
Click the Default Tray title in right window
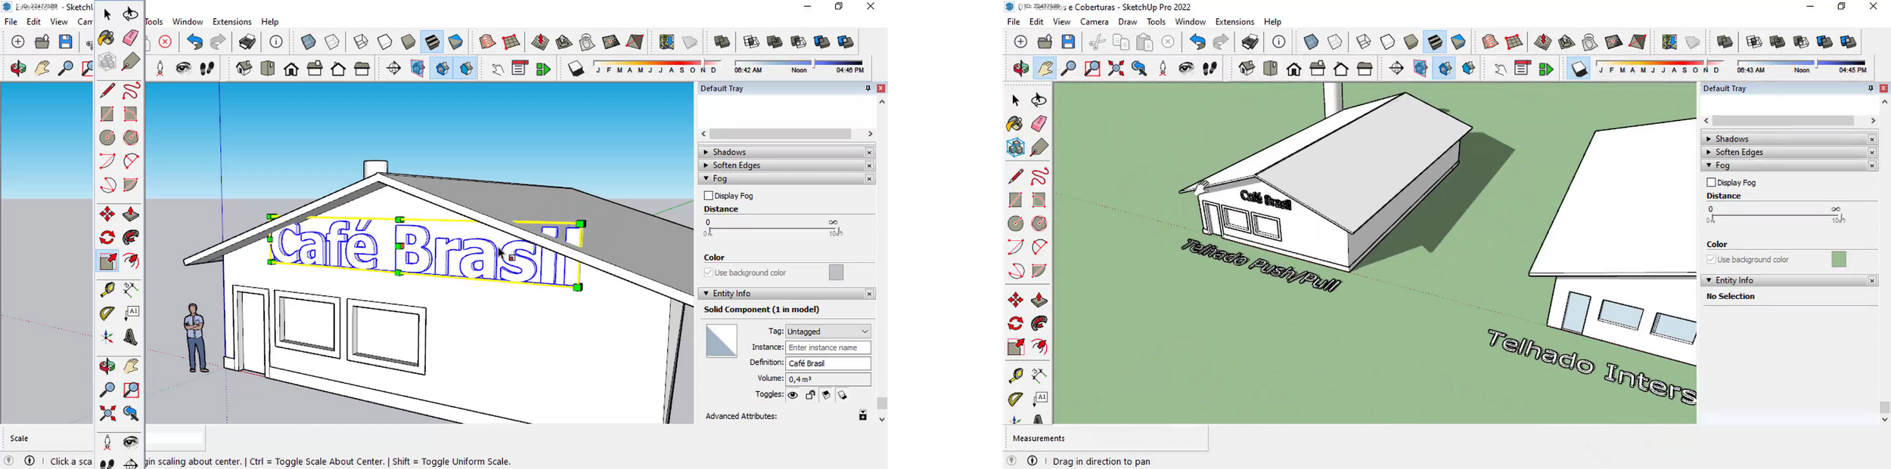(x=1725, y=89)
